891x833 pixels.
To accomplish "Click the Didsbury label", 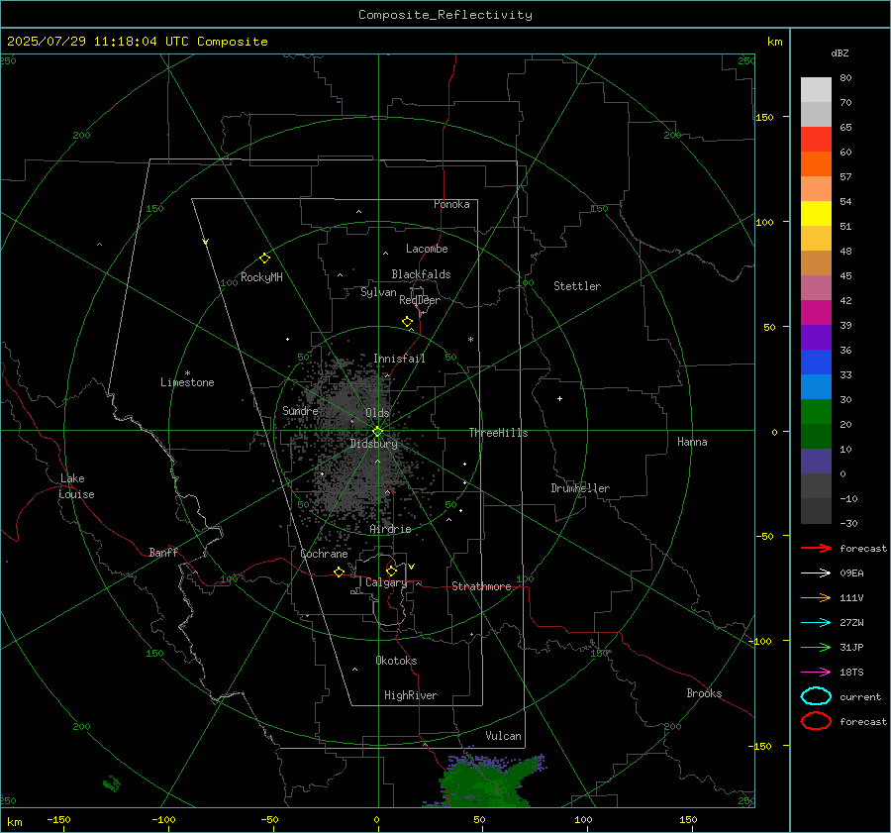I will point(373,444).
